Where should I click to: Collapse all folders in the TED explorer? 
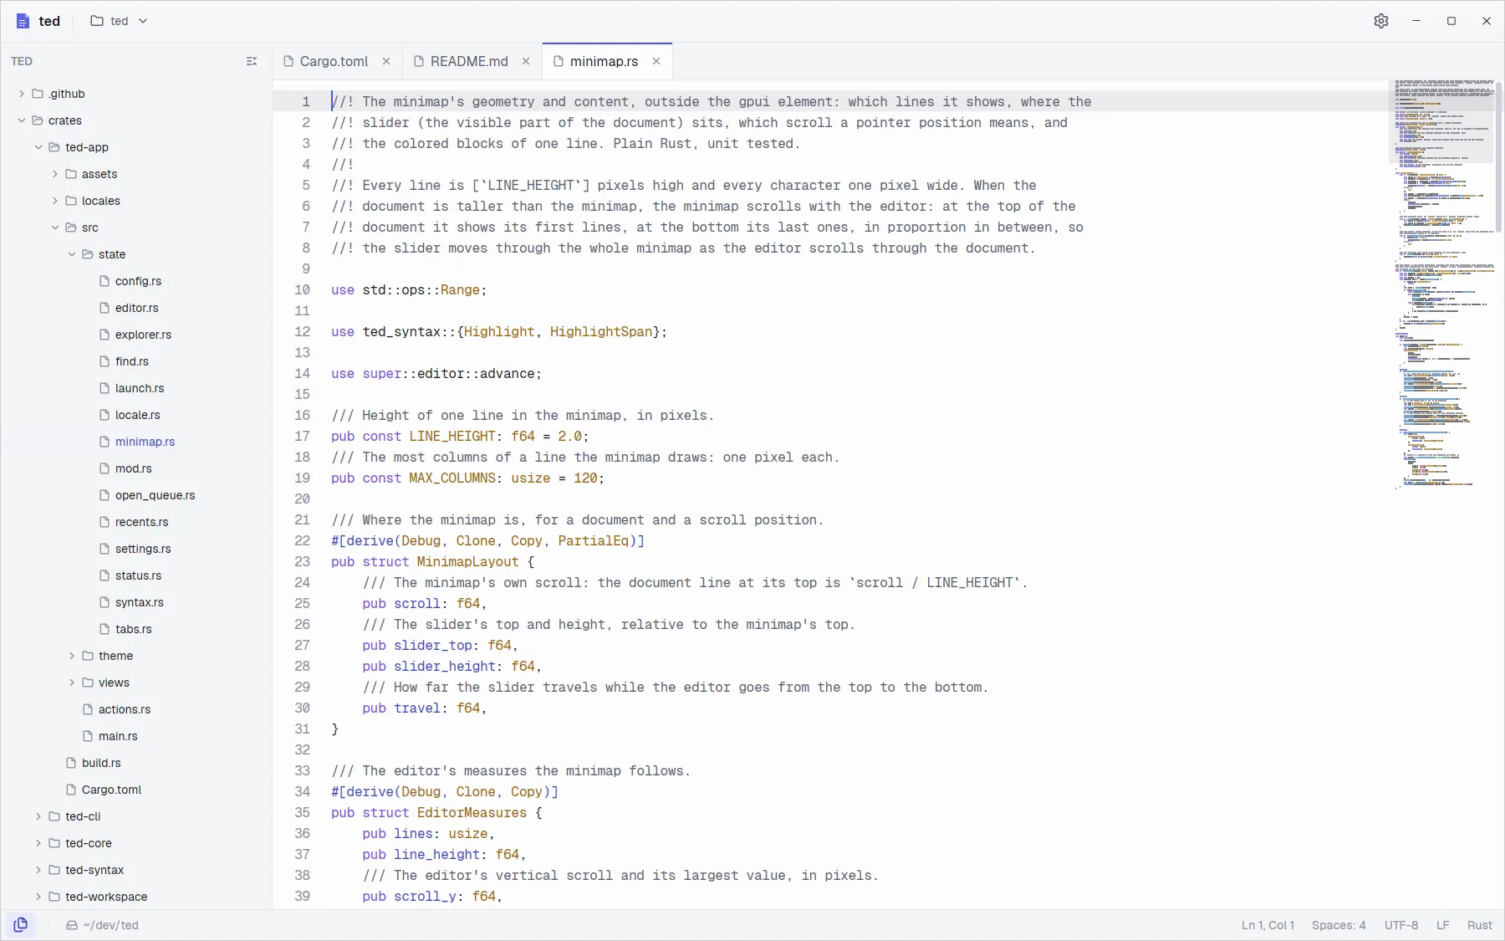click(252, 61)
